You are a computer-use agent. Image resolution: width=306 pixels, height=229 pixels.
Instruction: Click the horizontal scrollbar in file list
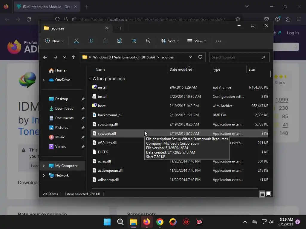coord(175,188)
